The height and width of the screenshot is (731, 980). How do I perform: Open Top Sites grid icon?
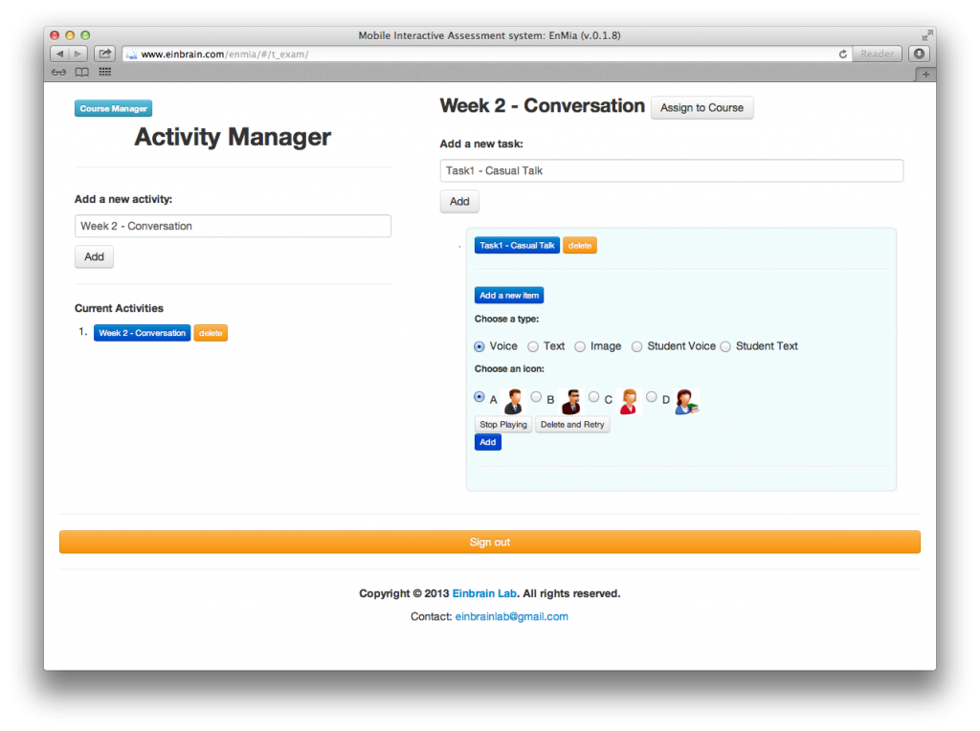105,72
